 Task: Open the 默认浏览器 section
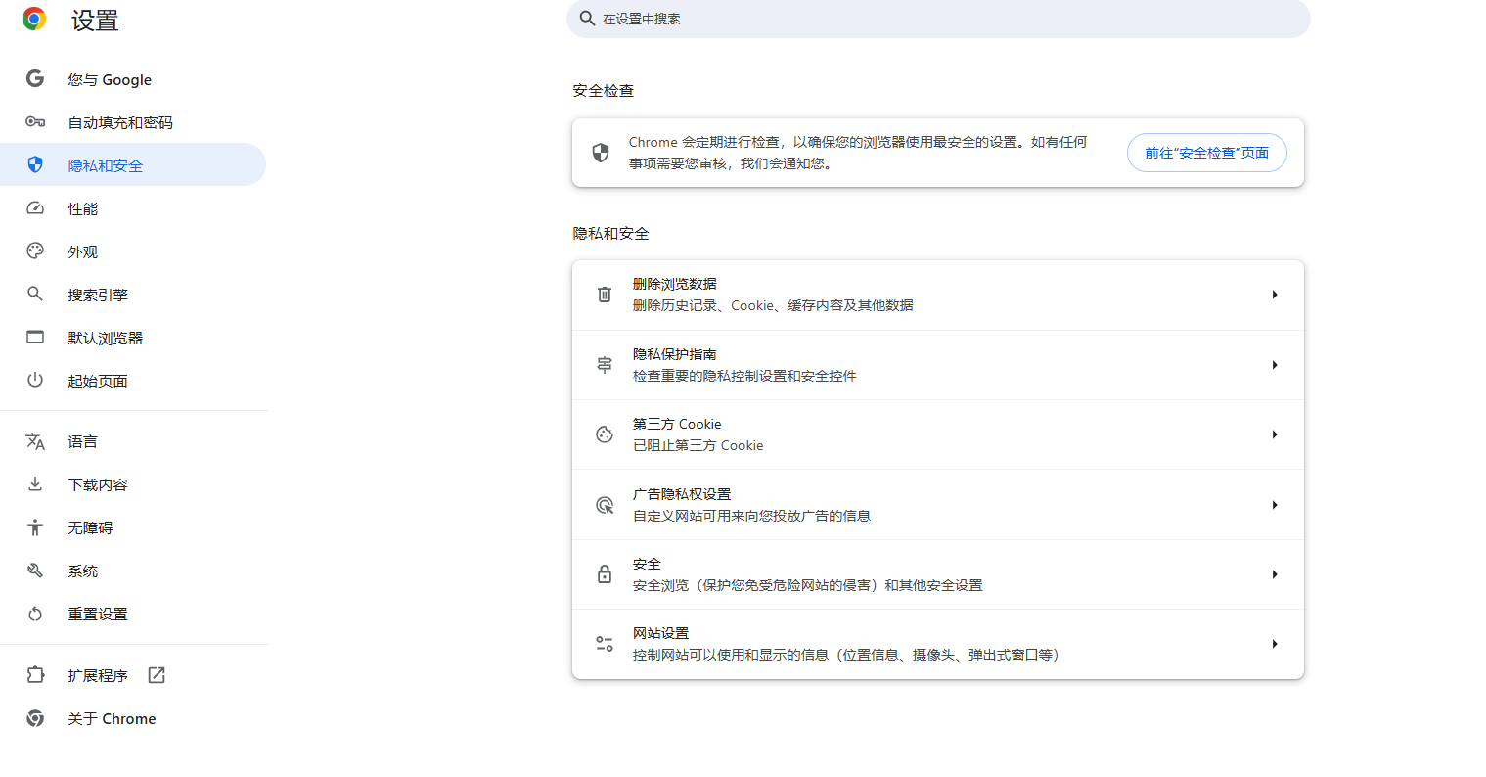133,338
